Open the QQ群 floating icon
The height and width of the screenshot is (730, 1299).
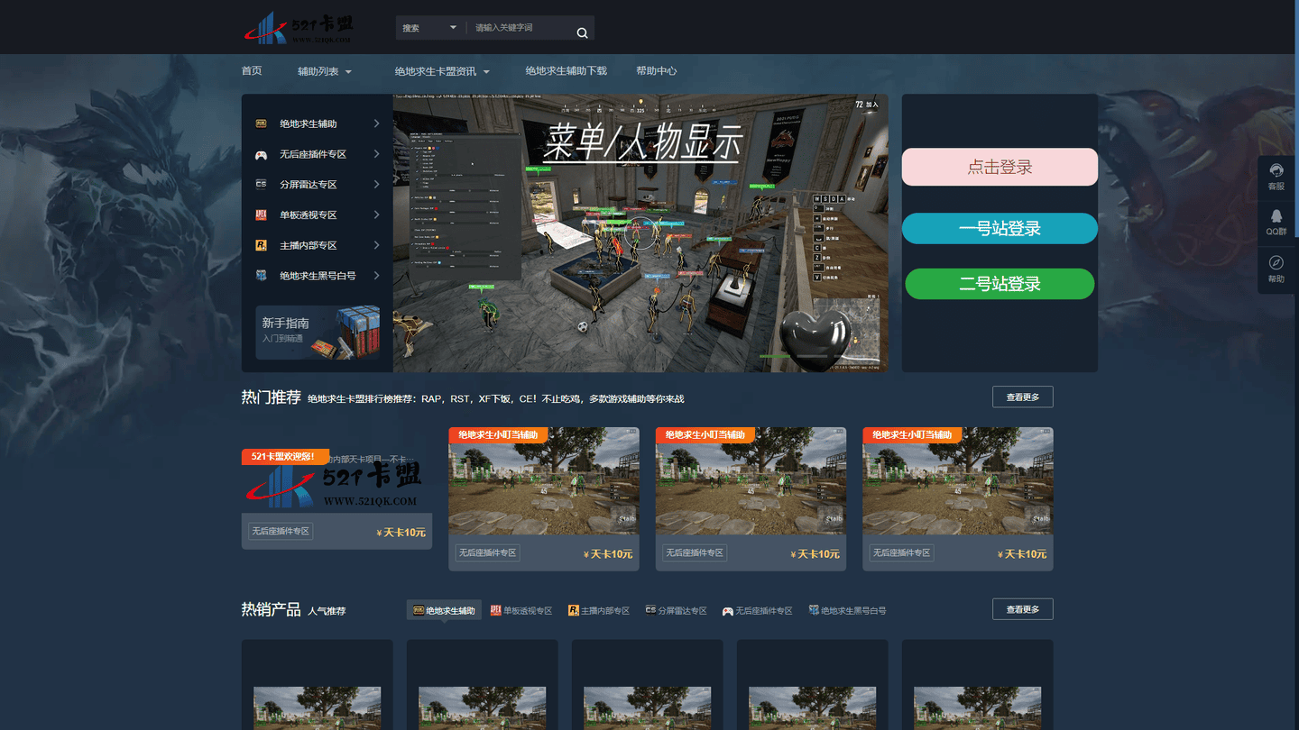click(x=1276, y=222)
